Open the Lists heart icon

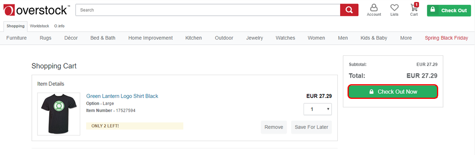tap(394, 10)
